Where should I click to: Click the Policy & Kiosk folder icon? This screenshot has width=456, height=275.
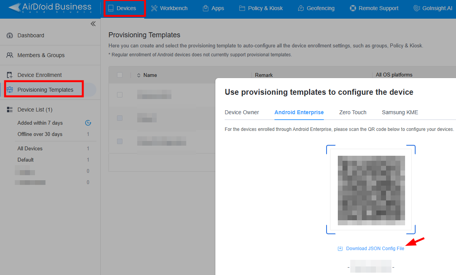point(242,8)
